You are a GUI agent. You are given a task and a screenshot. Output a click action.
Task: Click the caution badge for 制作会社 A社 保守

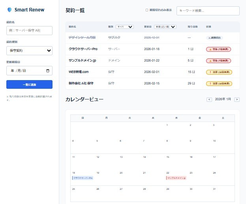[219, 84]
